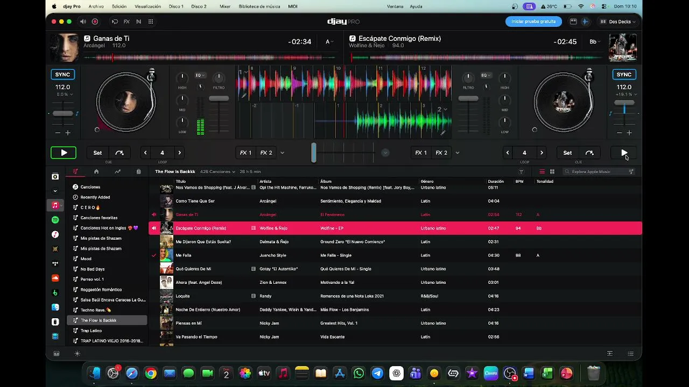Image resolution: width=689 pixels, height=387 pixels.
Task: Click the blue waveform view icon
Action: click(585, 21)
